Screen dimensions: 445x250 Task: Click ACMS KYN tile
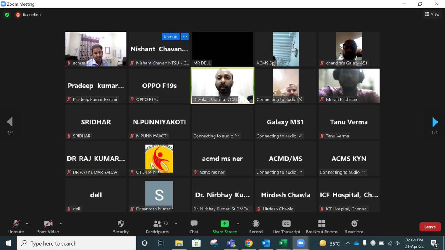click(349, 159)
